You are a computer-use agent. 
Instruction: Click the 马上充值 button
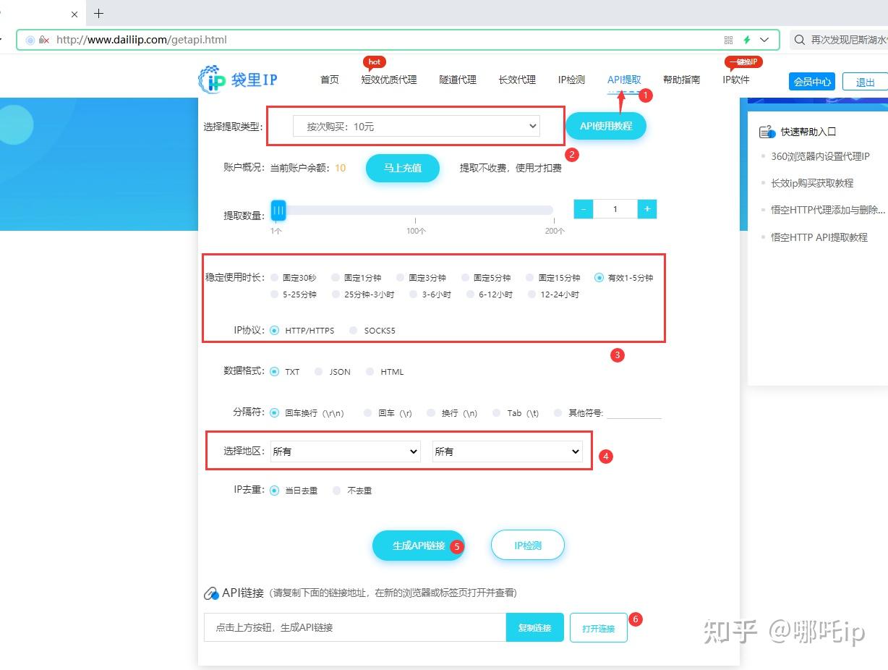click(x=403, y=168)
